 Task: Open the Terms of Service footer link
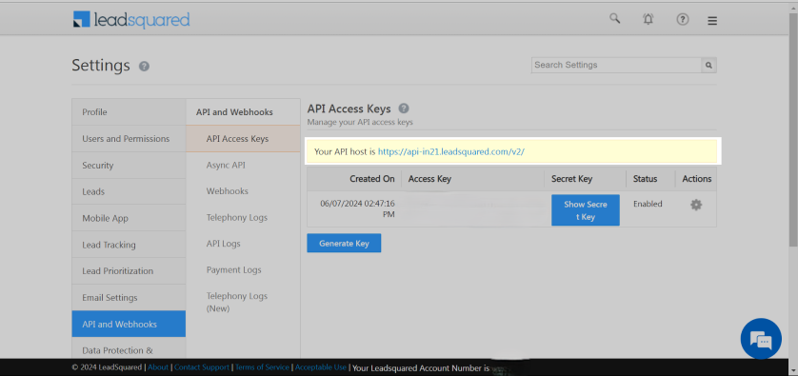point(262,367)
